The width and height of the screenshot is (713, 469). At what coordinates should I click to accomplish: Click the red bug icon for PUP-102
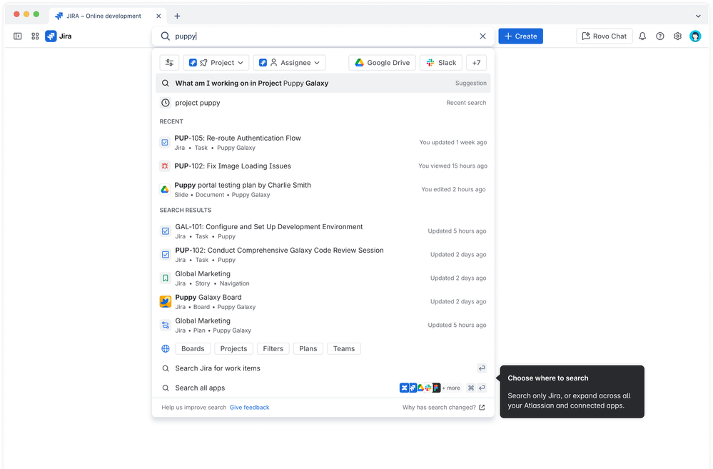pyautogui.click(x=165, y=166)
